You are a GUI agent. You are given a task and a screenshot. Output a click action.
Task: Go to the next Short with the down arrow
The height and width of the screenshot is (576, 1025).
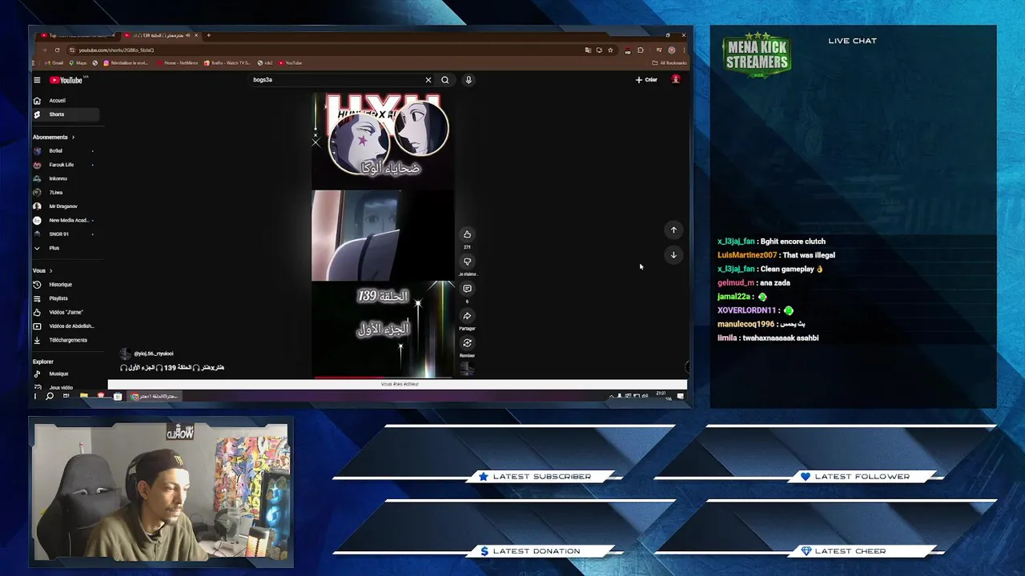tap(673, 254)
